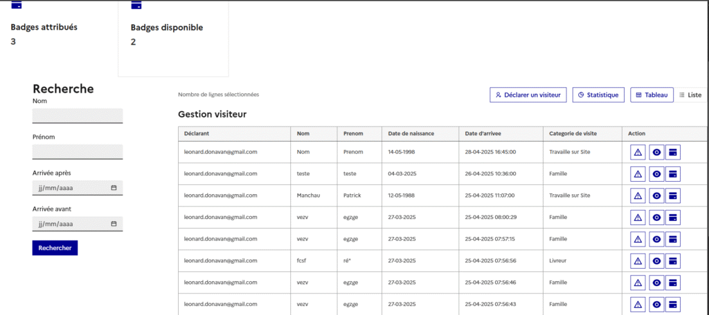The image size is (709, 315).
Task: View visitor arriving at 25-04-2025 07:56:43
Action: (x=656, y=305)
